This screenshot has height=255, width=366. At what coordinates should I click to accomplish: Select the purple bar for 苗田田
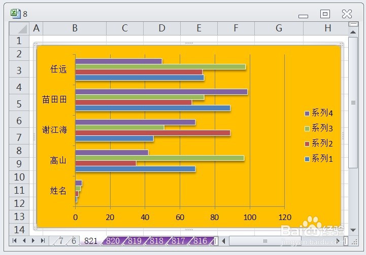coord(161,92)
